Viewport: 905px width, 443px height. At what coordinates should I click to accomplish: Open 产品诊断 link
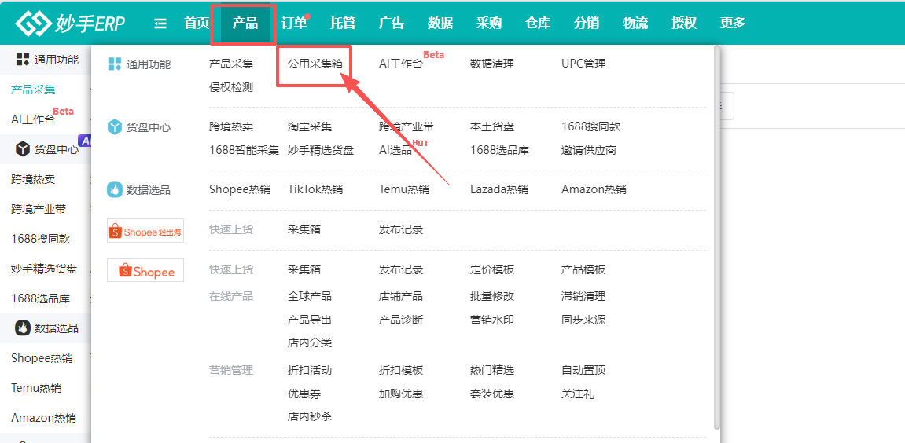401,320
